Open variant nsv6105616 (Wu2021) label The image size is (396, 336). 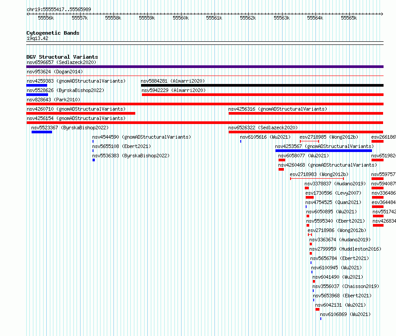265,137
